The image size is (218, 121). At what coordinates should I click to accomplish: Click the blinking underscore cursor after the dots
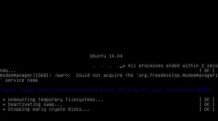click(x=121, y=67)
